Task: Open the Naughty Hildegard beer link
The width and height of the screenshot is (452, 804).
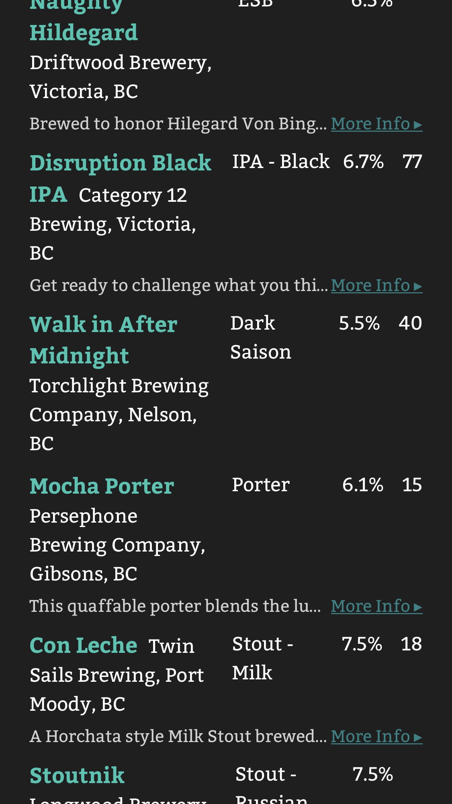Action: (x=84, y=32)
